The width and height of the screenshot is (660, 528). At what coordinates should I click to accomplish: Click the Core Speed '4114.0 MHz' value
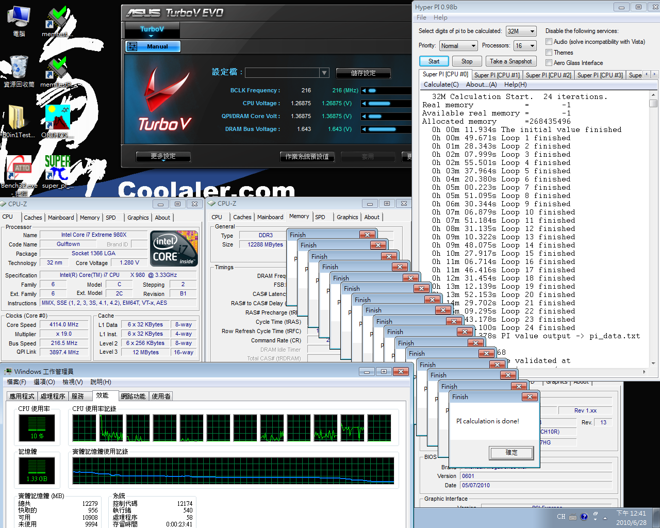[x=64, y=325]
